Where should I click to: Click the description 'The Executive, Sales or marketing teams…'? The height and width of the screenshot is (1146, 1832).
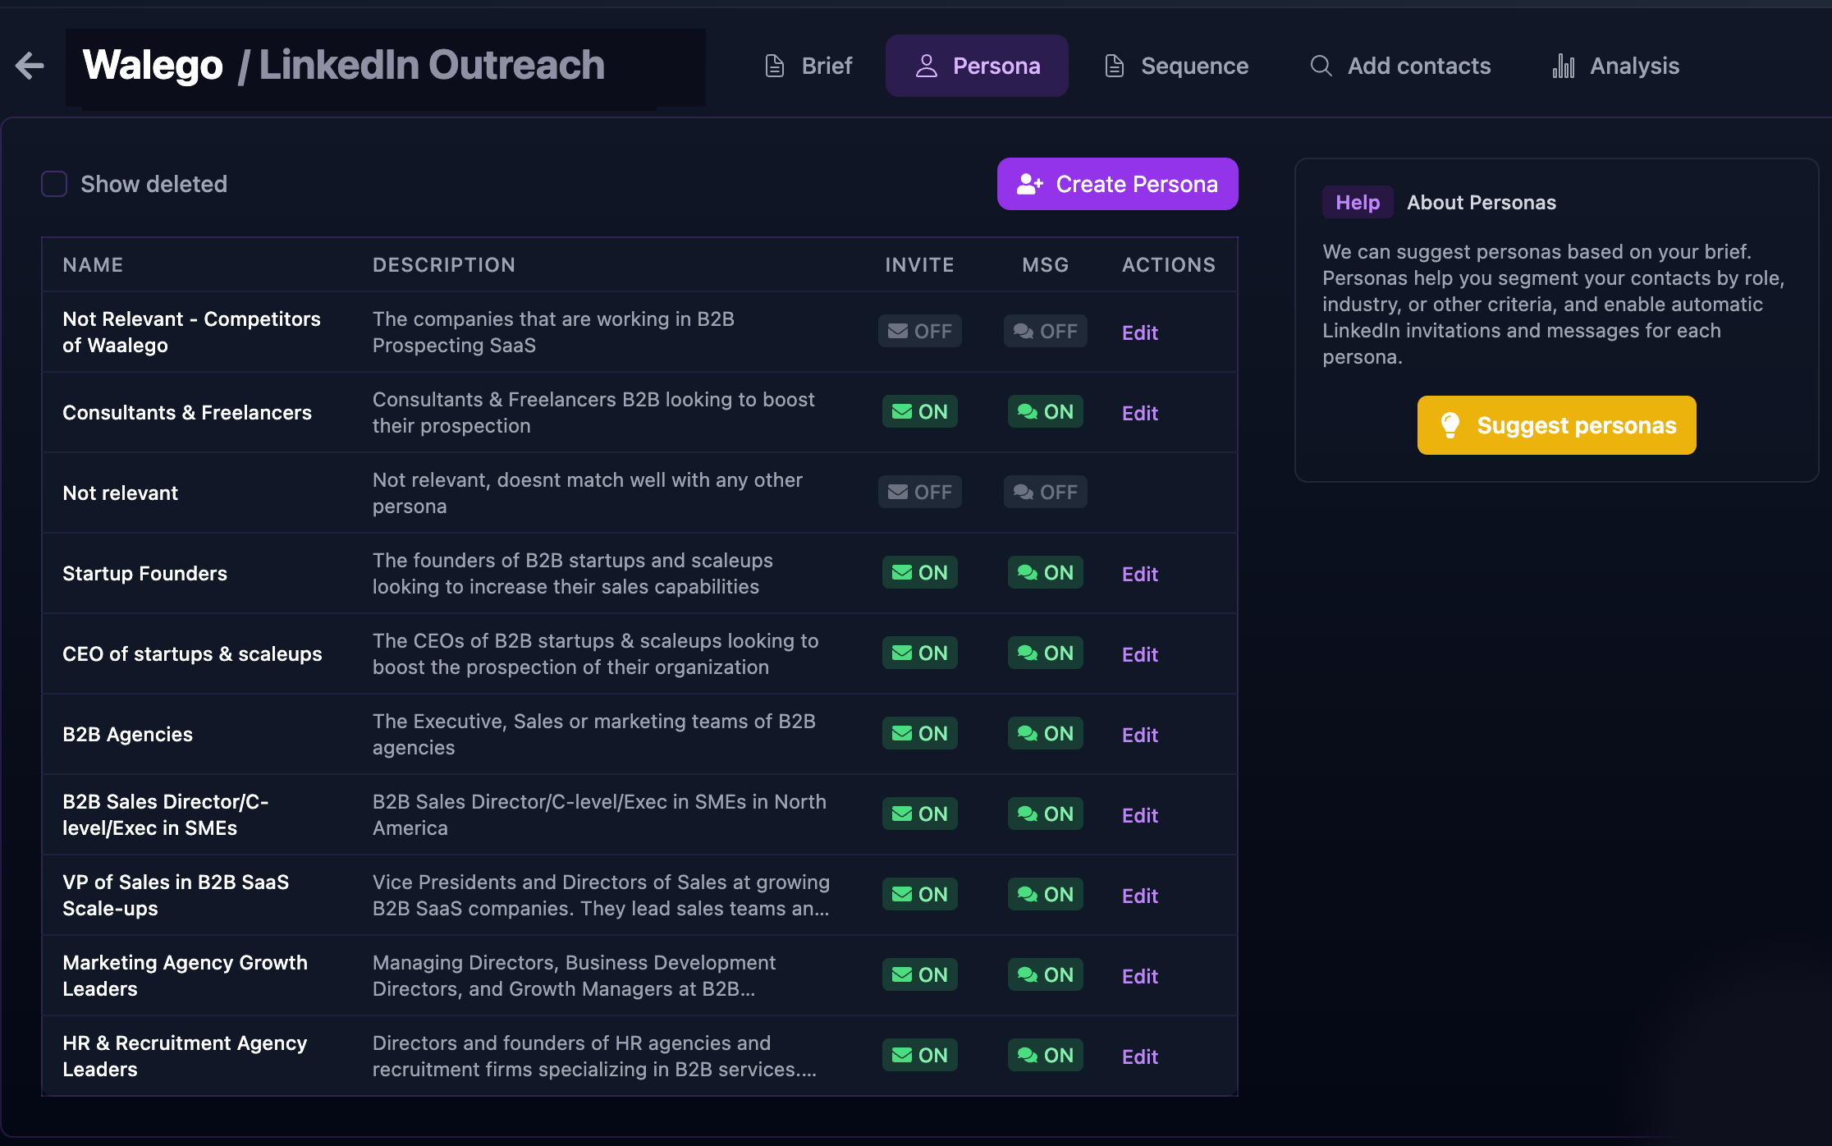pyautogui.click(x=594, y=734)
